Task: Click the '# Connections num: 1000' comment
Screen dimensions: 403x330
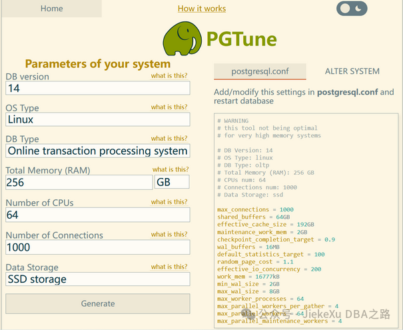Action: (x=257, y=187)
